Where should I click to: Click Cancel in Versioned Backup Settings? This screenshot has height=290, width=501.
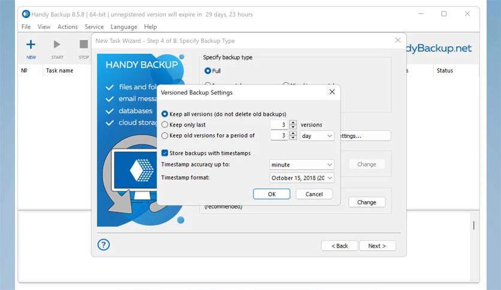click(x=314, y=194)
